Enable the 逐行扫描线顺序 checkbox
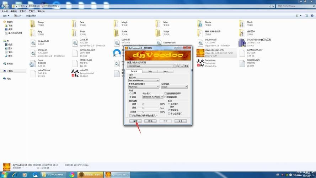 [166, 93]
